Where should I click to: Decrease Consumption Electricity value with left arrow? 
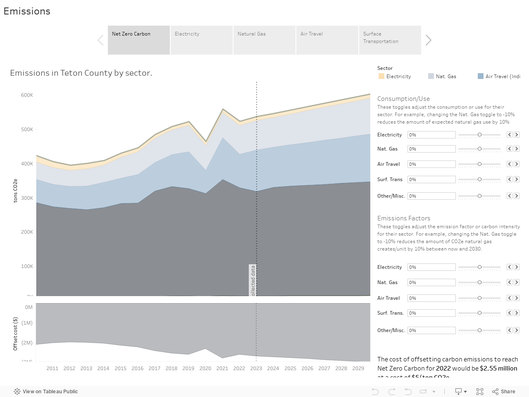pyautogui.click(x=510, y=135)
